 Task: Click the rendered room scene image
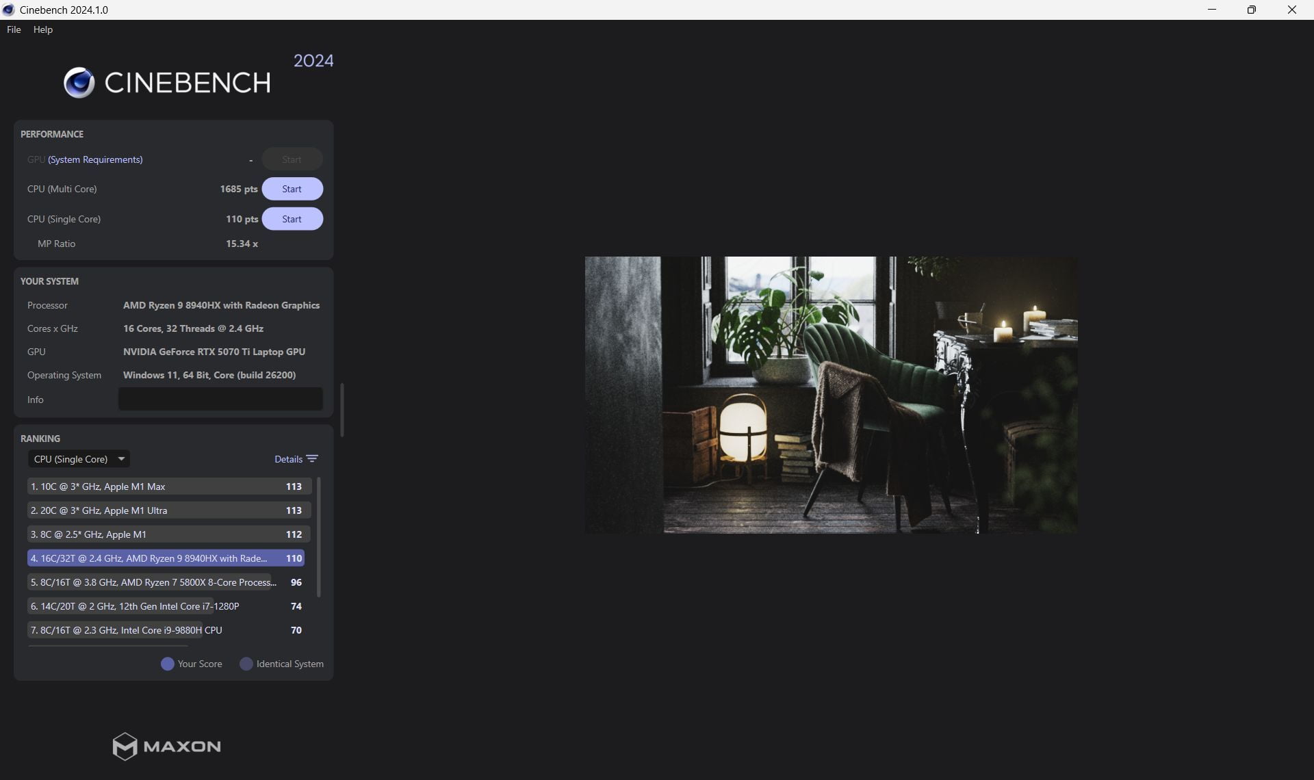831,395
